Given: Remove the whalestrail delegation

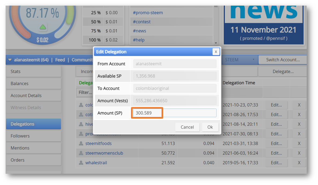Looking at the screenshot, I should (x=299, y=163).
